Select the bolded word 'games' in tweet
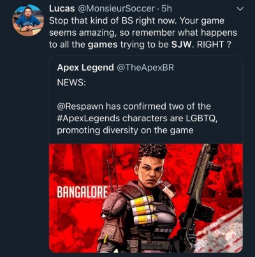The height and width of the screenshot is (257, 255). coord(103,45)
